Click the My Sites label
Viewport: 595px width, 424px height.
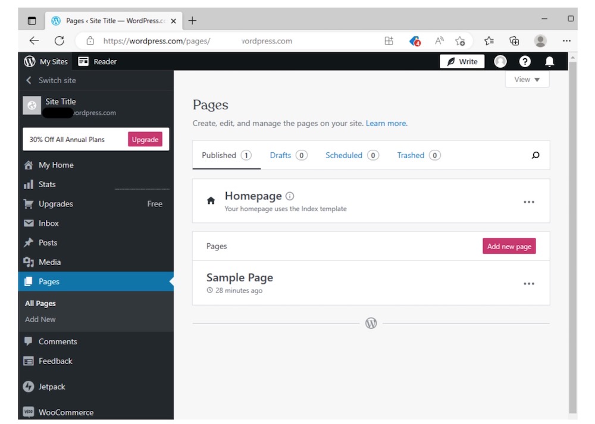[54, 61]
